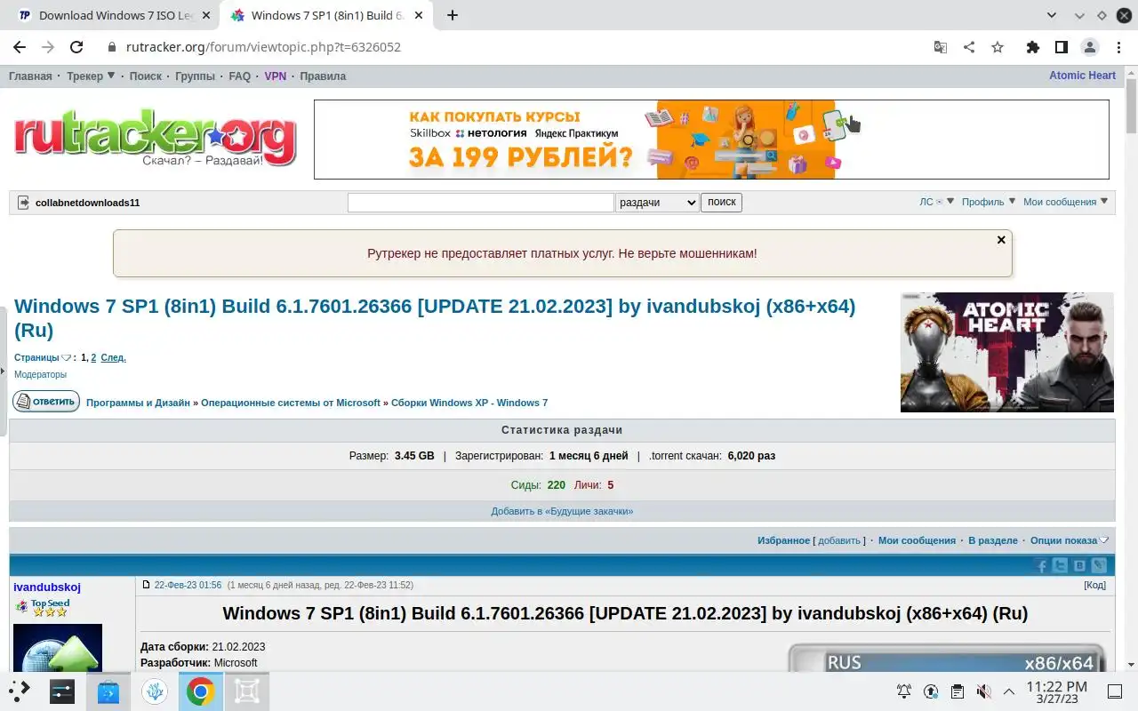The image size is (1138, 711).
Task: Open the Chrome three-dot menu
Action: 1118,47
